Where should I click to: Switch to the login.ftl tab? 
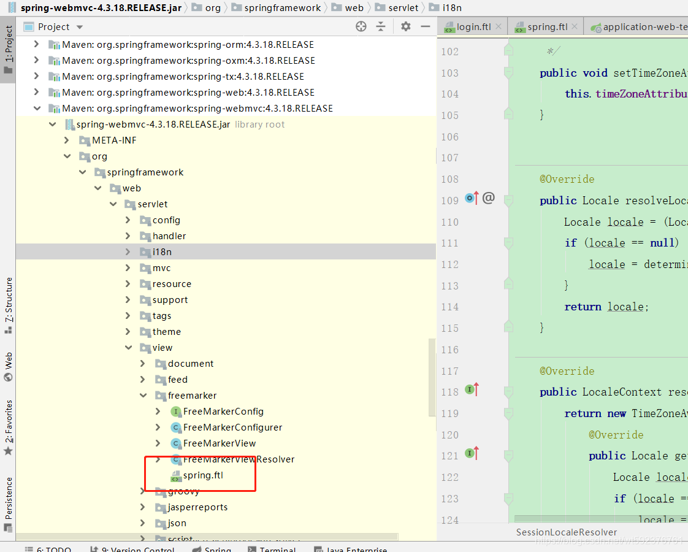click(473, 27)
